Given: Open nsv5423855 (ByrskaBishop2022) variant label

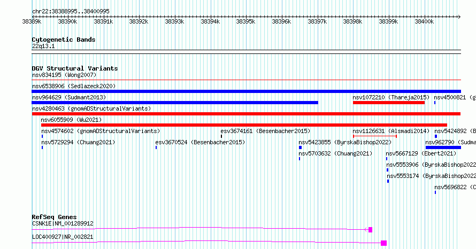Looking at the screenshot, I should click(x=345, y=142).
